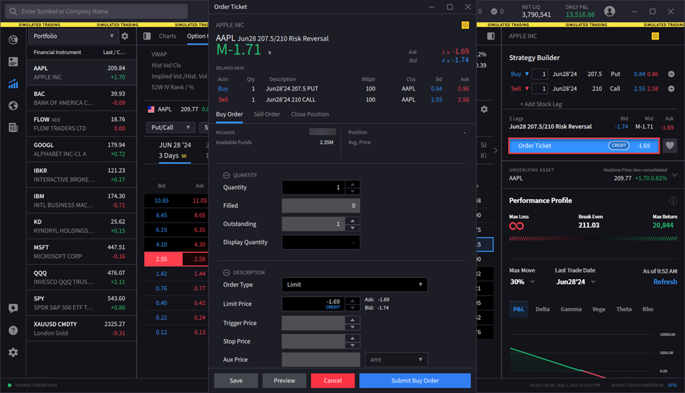The width and height of the screenshot is (685, 393).
Task: Switch to the Sell Order tab
Action: pyautogui.click(x=267, y=114)
